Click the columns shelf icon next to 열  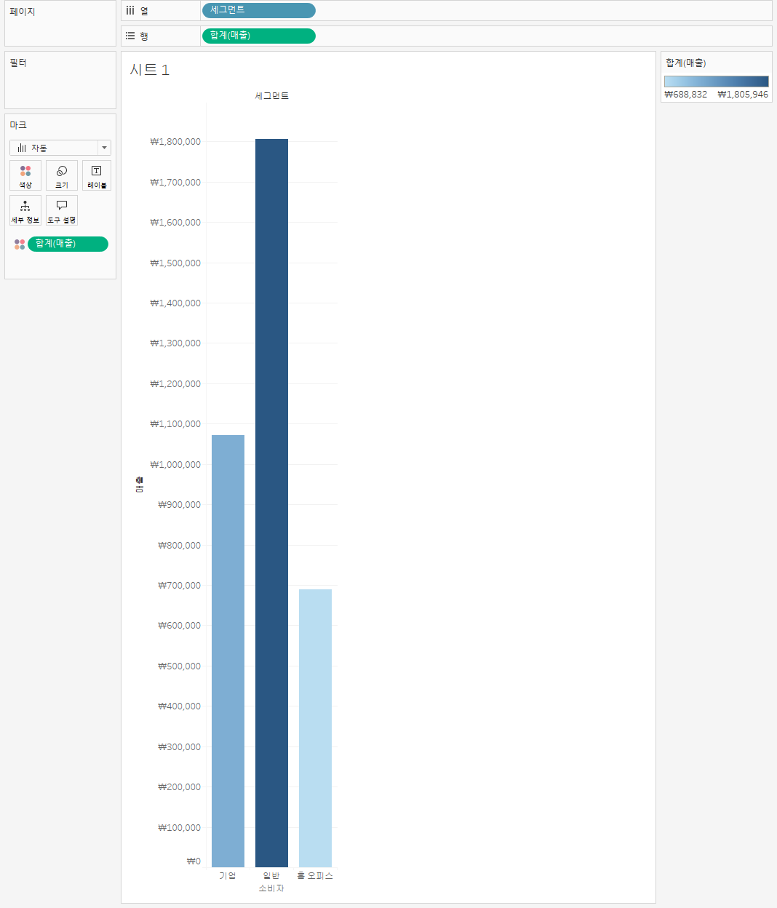point(130,10)
